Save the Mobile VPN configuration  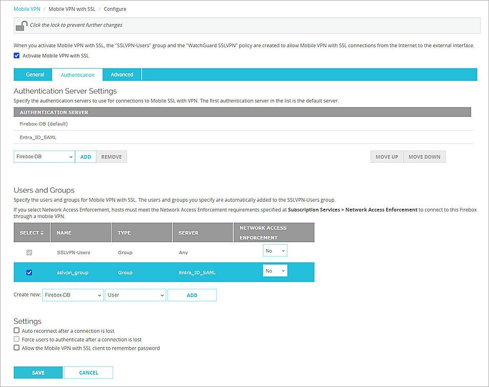[38, 372]
